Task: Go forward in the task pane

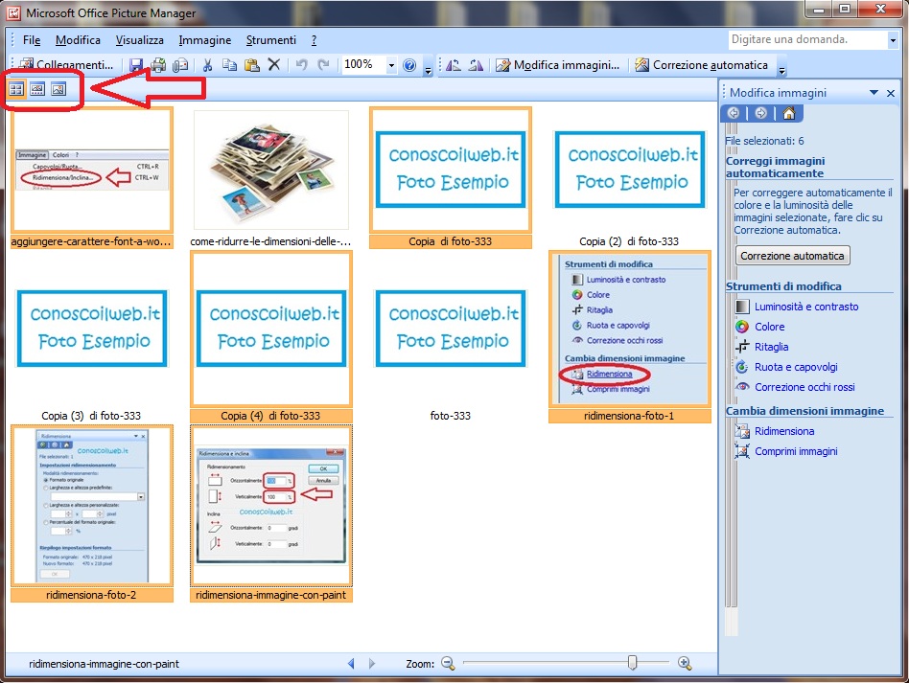Action: pyautogui.click(x=761, y=113)
